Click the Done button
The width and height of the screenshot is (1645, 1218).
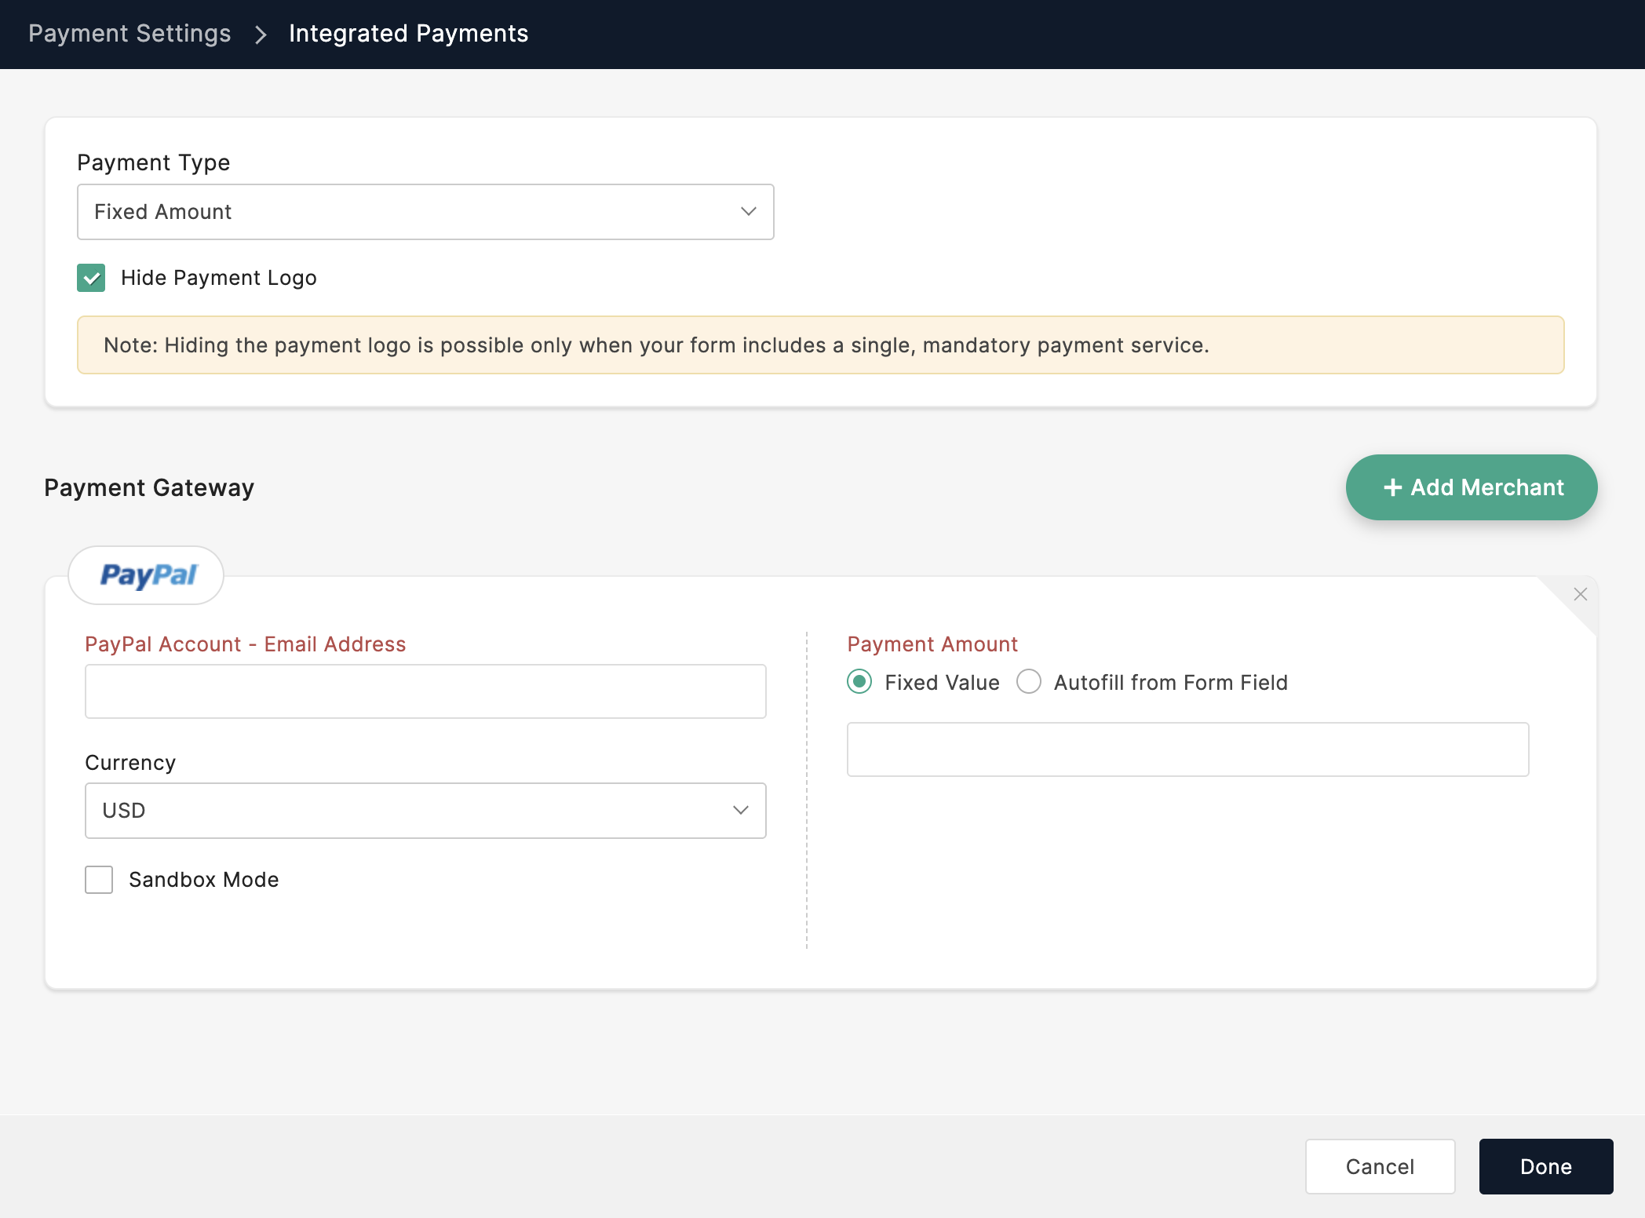click(x=1545, y=1166)
